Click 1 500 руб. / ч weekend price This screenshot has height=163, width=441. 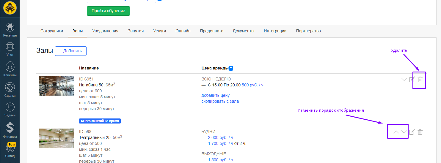220,160
